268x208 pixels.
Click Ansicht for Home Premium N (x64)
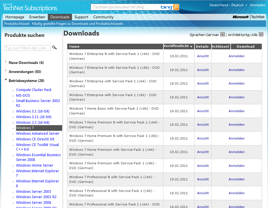coord(203,125)
